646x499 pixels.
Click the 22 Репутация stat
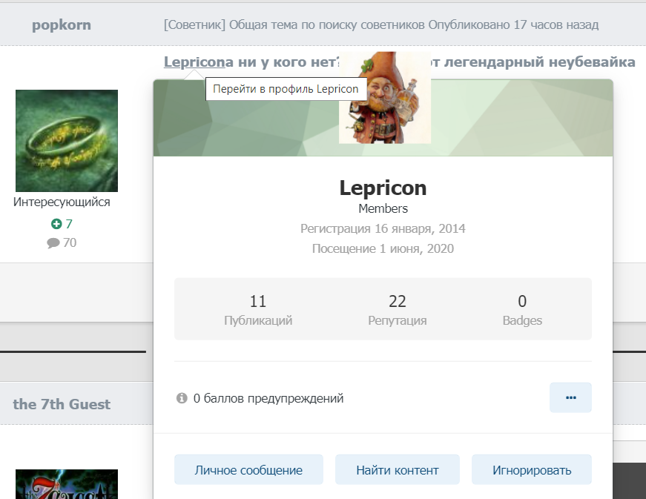coord(397,310)
